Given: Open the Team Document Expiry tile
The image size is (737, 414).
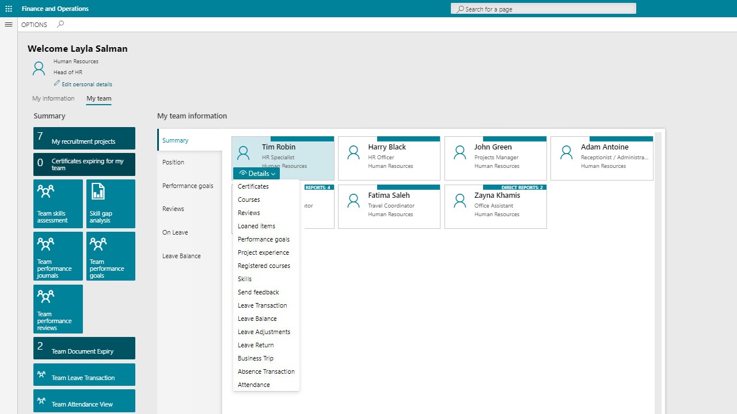Looking at the screenshot, I should point(84,348).
